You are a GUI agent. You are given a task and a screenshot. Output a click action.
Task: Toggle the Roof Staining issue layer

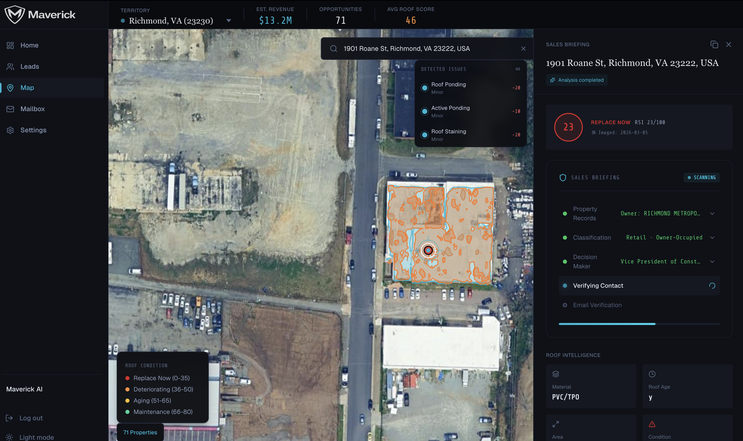coord(424,135)
